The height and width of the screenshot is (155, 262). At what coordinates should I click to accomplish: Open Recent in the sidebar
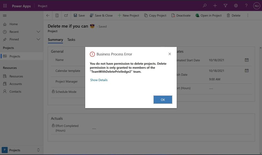[14, 32]
